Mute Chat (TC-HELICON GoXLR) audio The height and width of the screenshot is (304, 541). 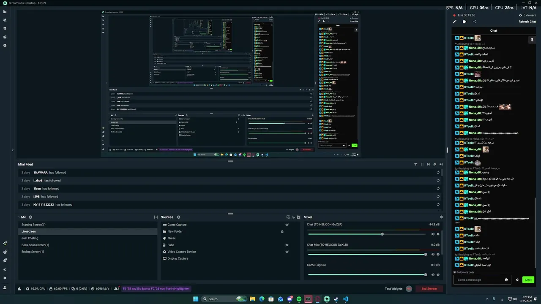click(433, 234)
